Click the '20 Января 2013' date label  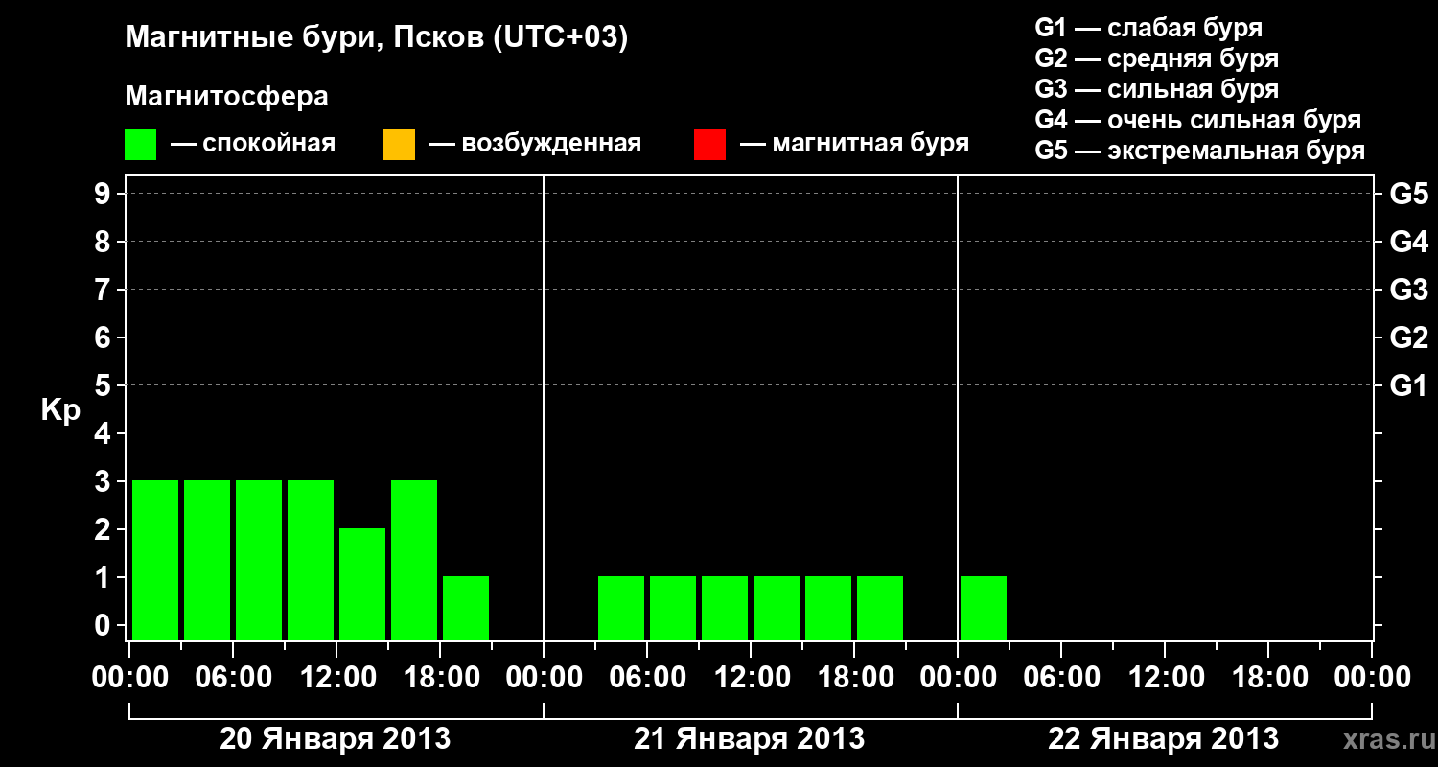[x=335, y=739]
